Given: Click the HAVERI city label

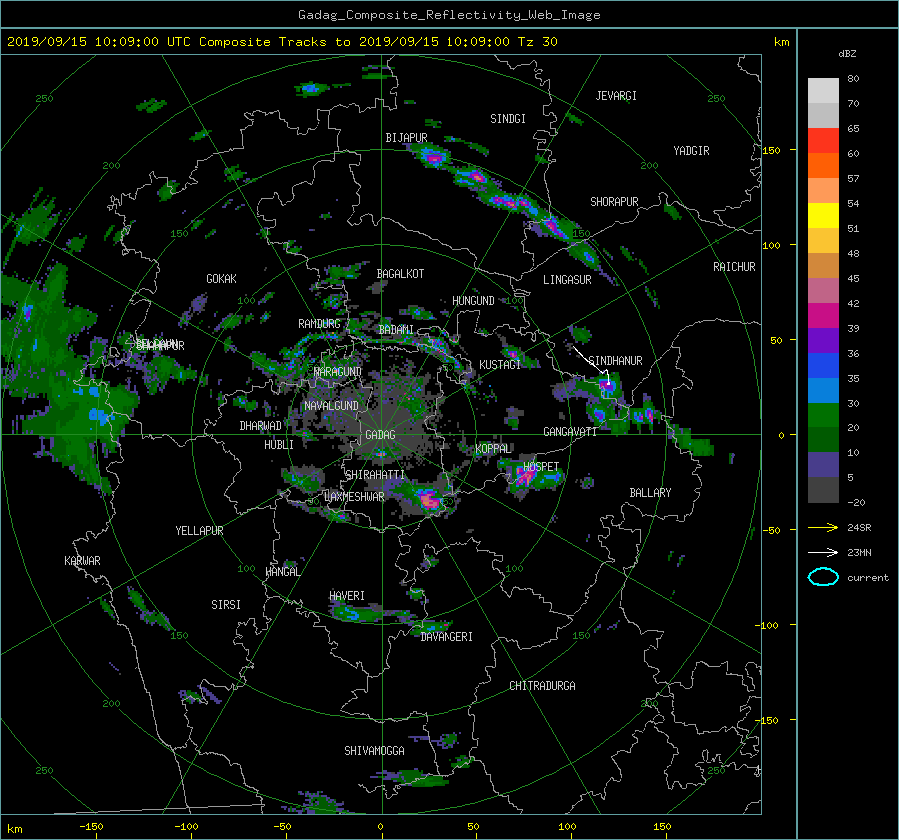Looking at the screenshot, I should (x=347, y=596).
